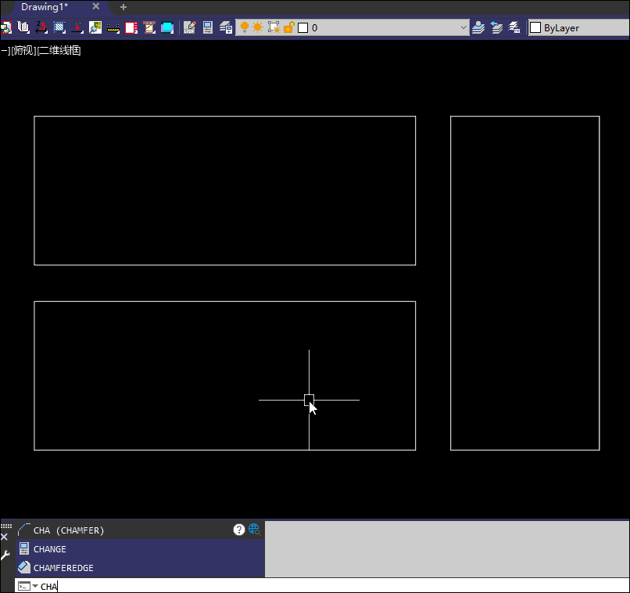Click the image magnifier toolbar icon
The height and width of the screenshot is (593, 630).
(95, 27)
